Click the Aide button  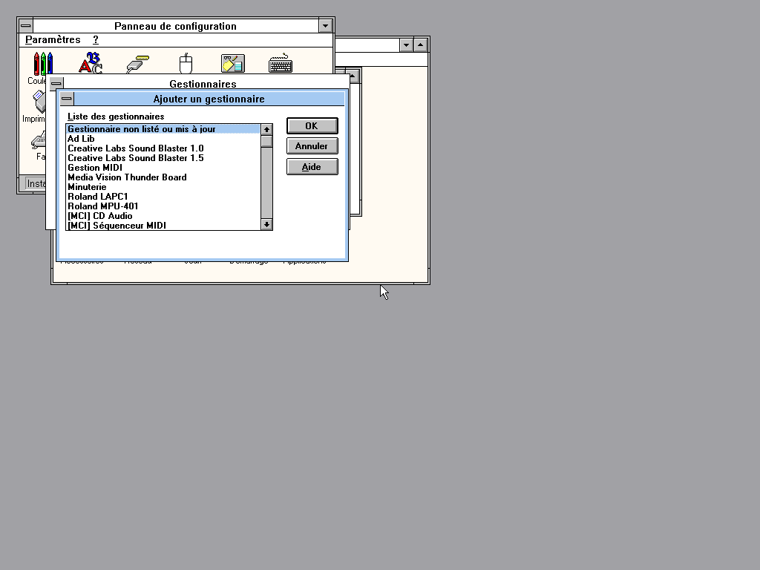point(312,167)
